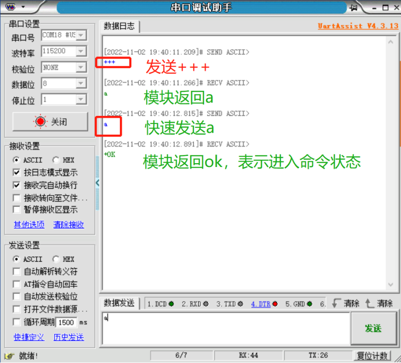Click the log scrollbar up arrow
The height and width of the screenshot is (363, 401).
pos(390,42)
